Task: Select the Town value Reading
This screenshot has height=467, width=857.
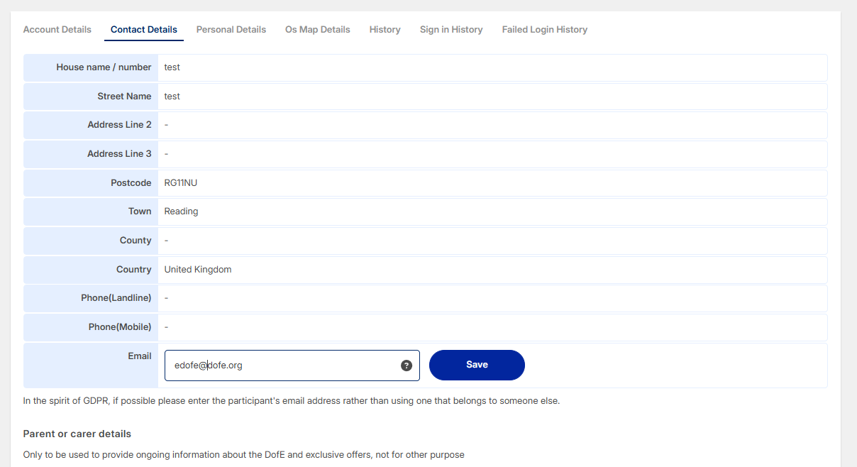Action: (182, 211)
